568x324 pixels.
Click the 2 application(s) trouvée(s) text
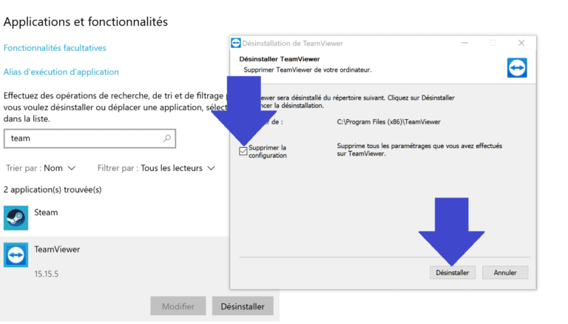tap(53, 189)
